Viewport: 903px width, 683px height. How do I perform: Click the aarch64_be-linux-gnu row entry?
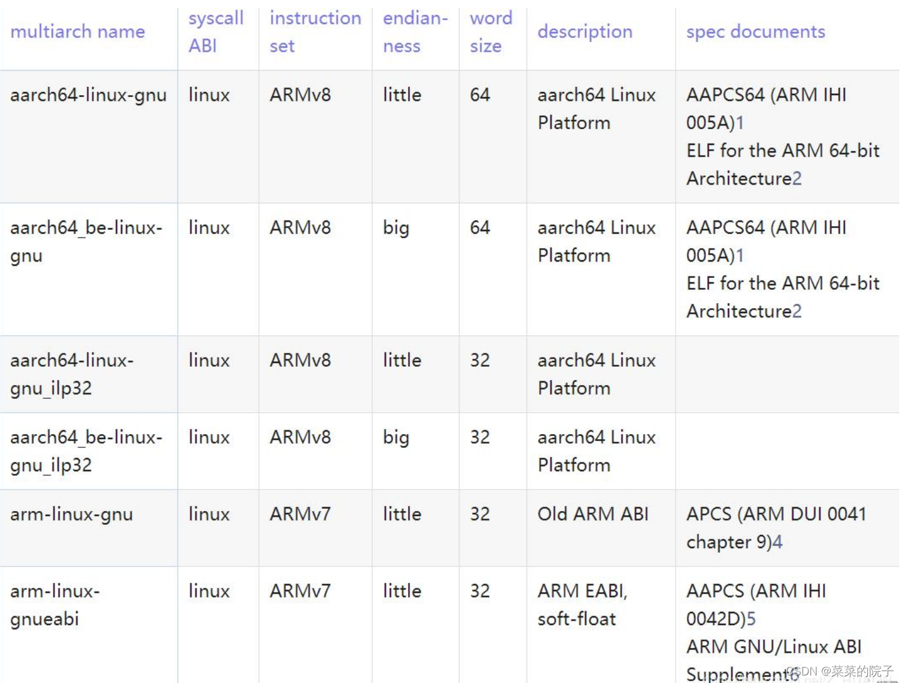click(x=88, y=241)
